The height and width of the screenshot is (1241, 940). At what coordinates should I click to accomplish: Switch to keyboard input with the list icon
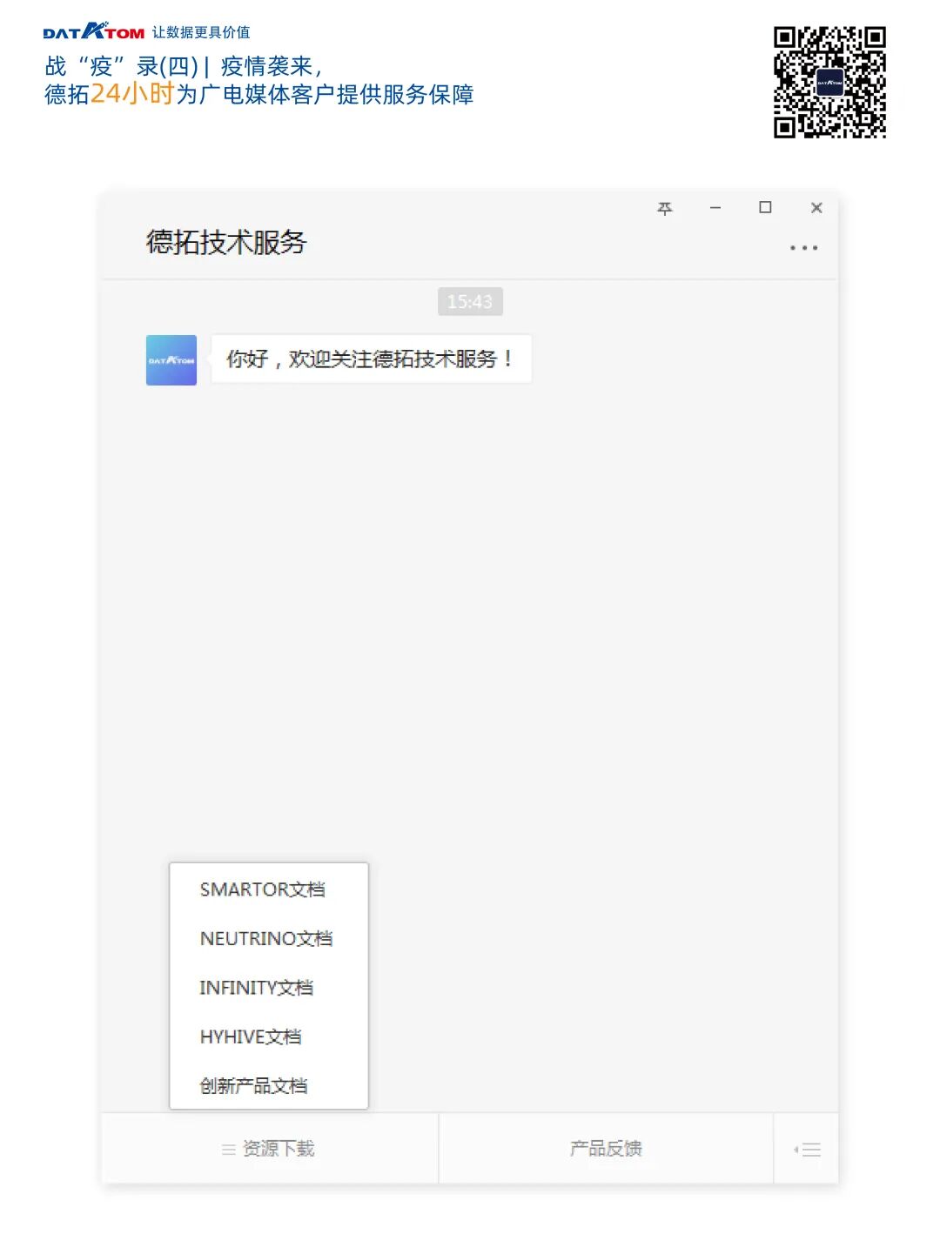[x=807, y=1149]
